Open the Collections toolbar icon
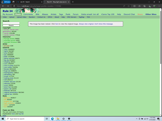162x121 pixels. click(x=145, y=6)
